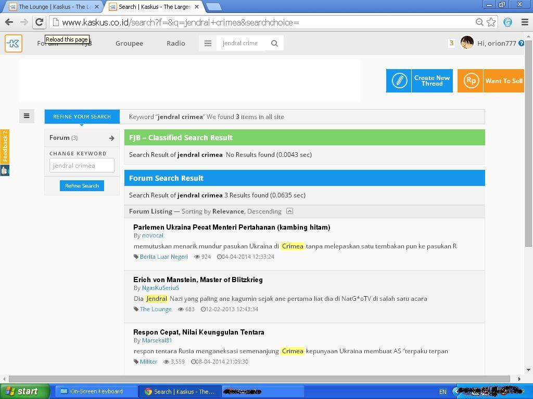
Task: Click the browser forward arrow
Action: tap(24, 22)
